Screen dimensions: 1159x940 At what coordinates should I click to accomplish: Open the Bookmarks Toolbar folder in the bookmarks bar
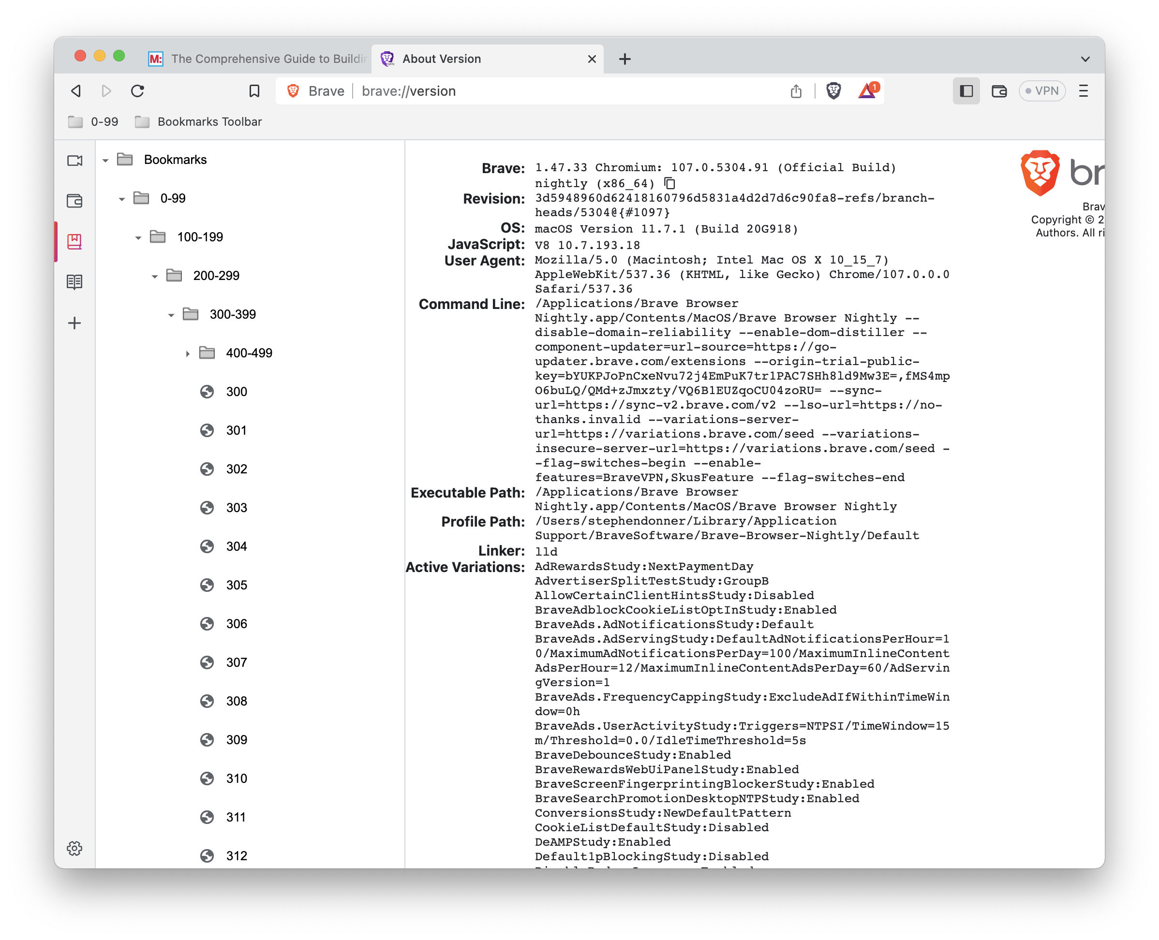coord(198,122)
